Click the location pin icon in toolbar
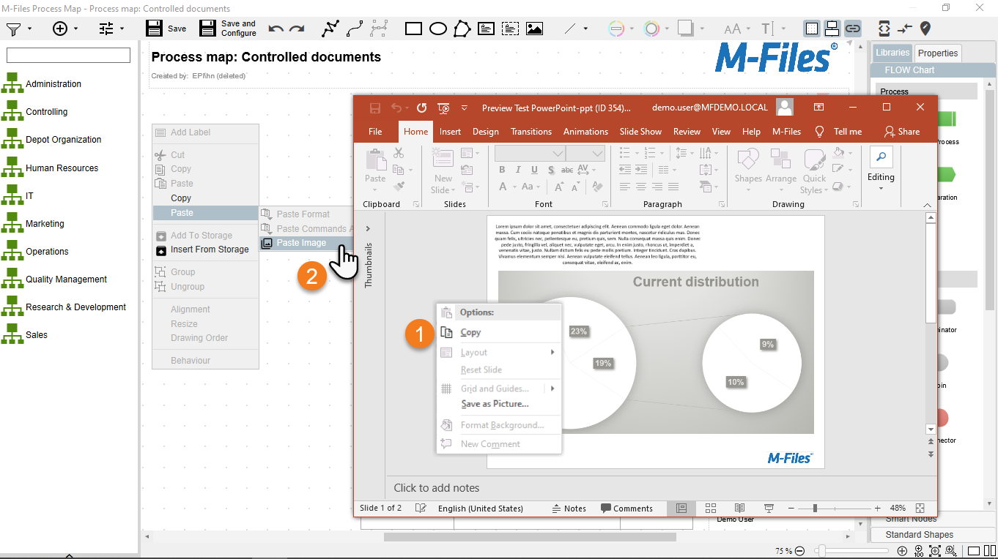The height and width of the screenshot is (559, 998). pyautogui.click(x=925, y=29)
